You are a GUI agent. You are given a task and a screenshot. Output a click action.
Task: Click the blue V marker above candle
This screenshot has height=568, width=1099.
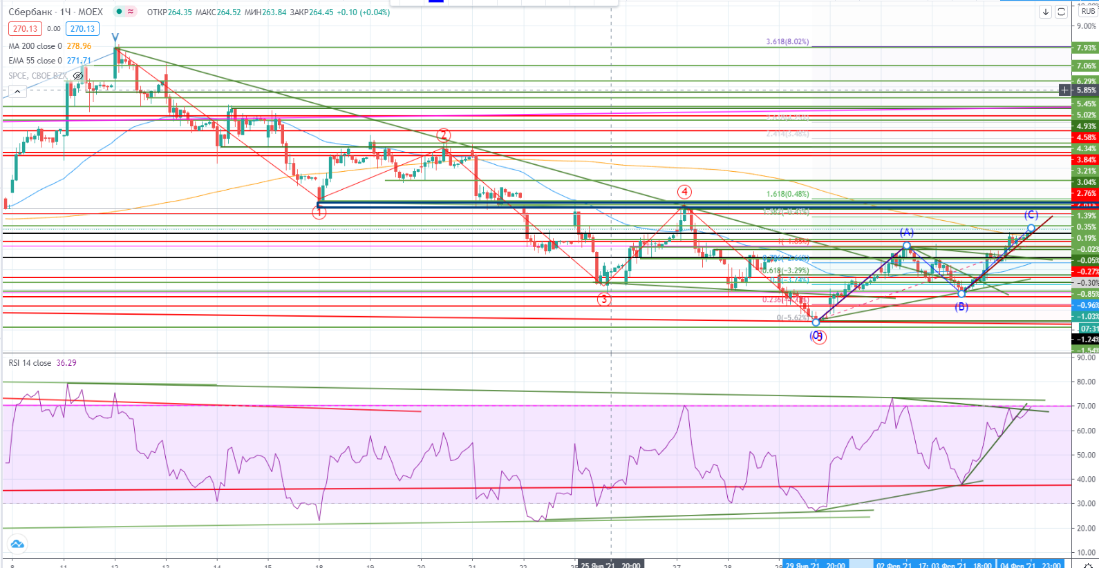(x=115, y=37)
